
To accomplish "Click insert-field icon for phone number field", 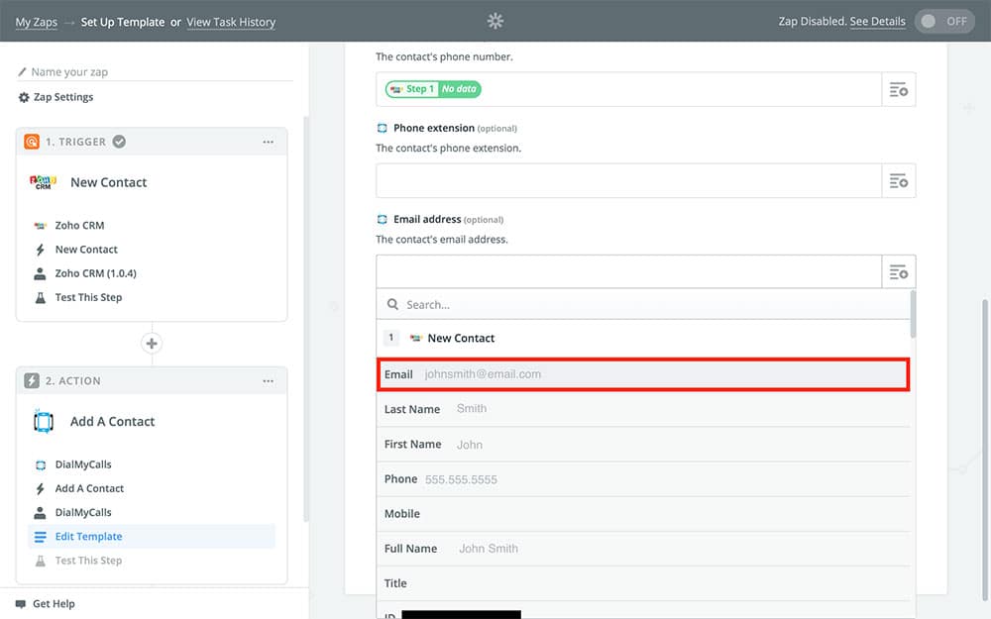I will point(899,89).
